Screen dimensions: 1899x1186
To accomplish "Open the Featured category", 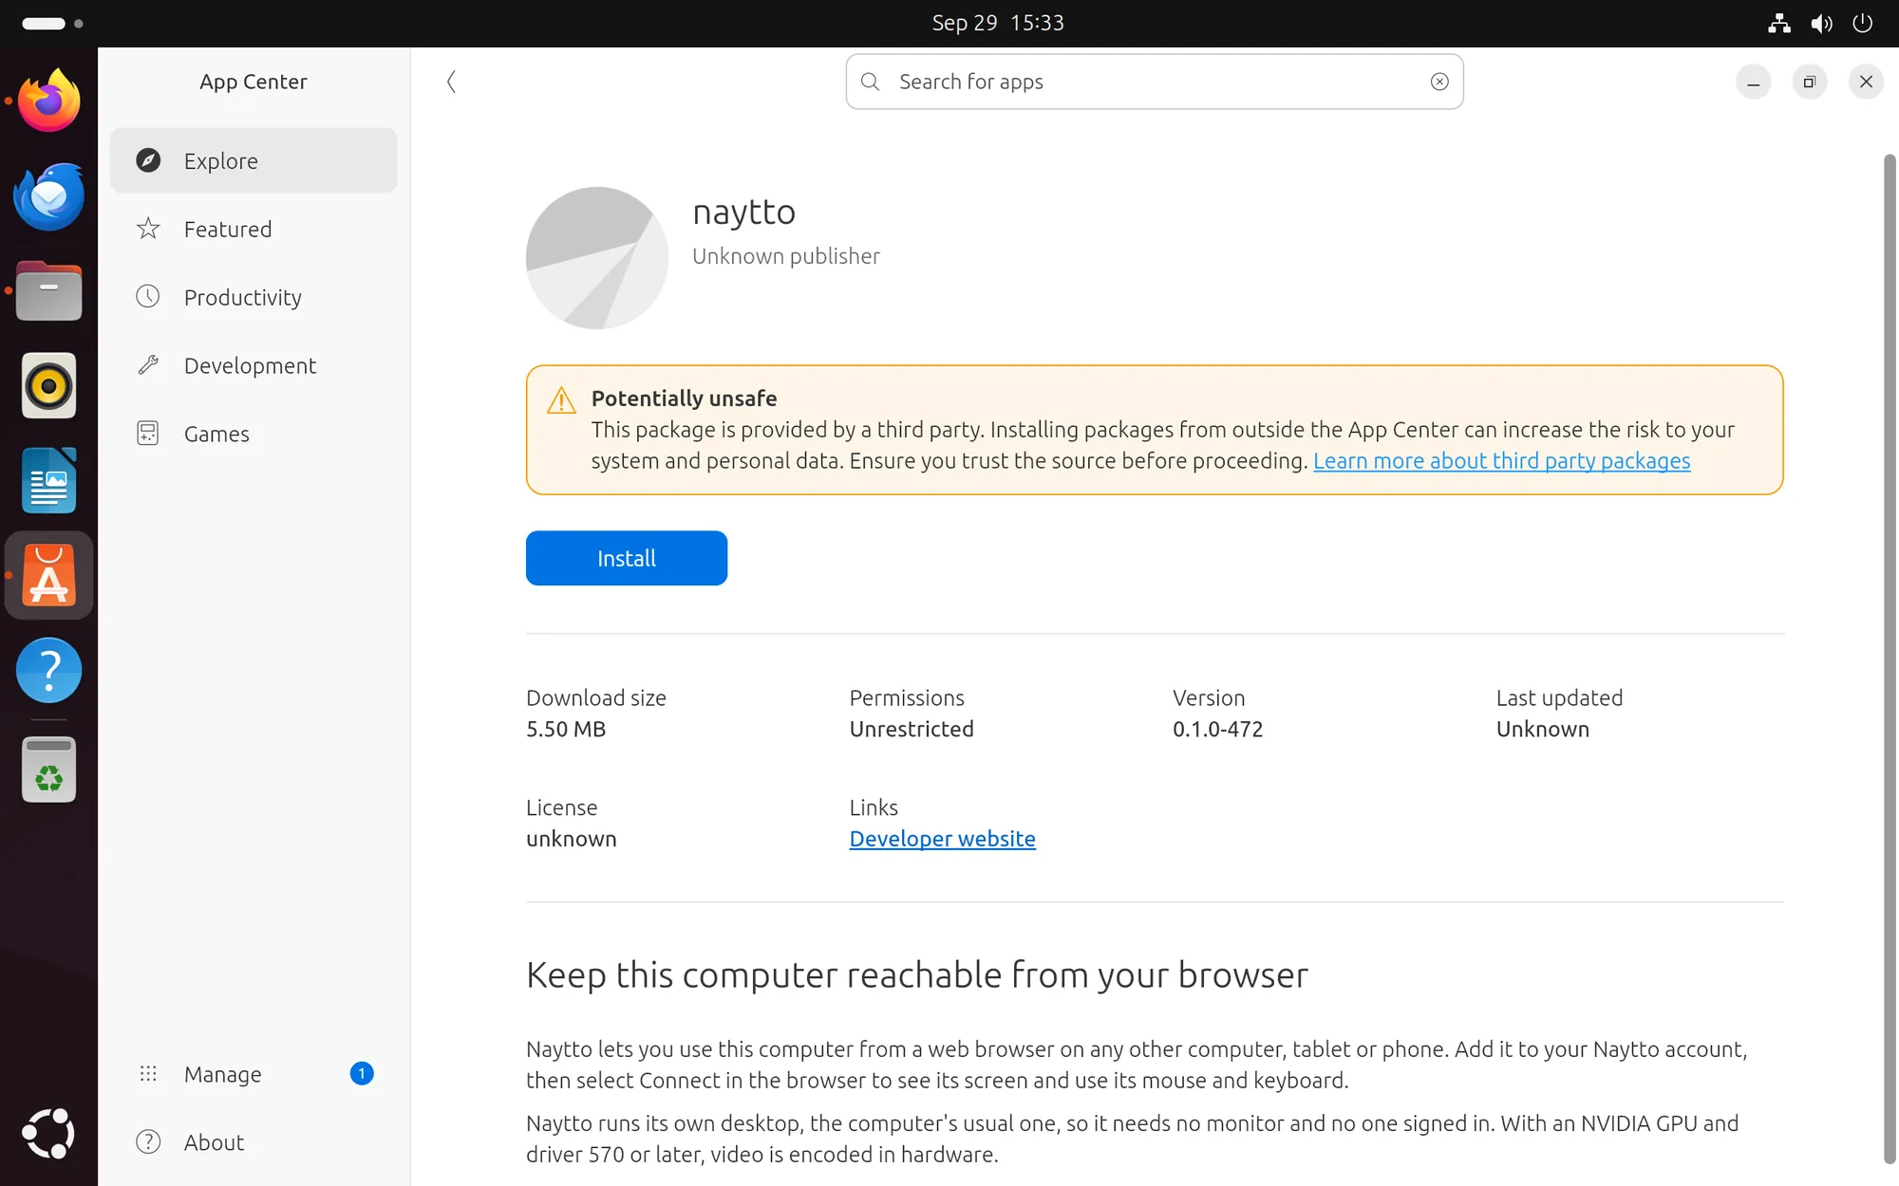I will pyautogui.click(x=254, y=229).
